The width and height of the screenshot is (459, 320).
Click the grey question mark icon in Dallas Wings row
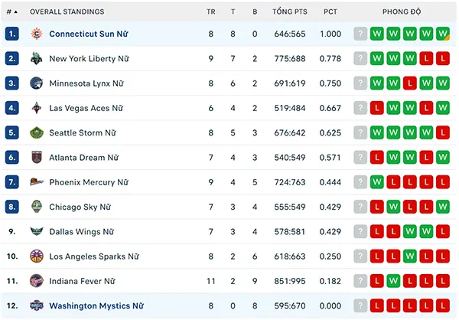click(x=360, y=231)
